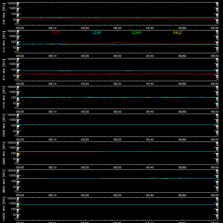Click 06:00 time label under 245 MHz panel
The height and width of the screenshot is (223, 223).
[215, 28]
